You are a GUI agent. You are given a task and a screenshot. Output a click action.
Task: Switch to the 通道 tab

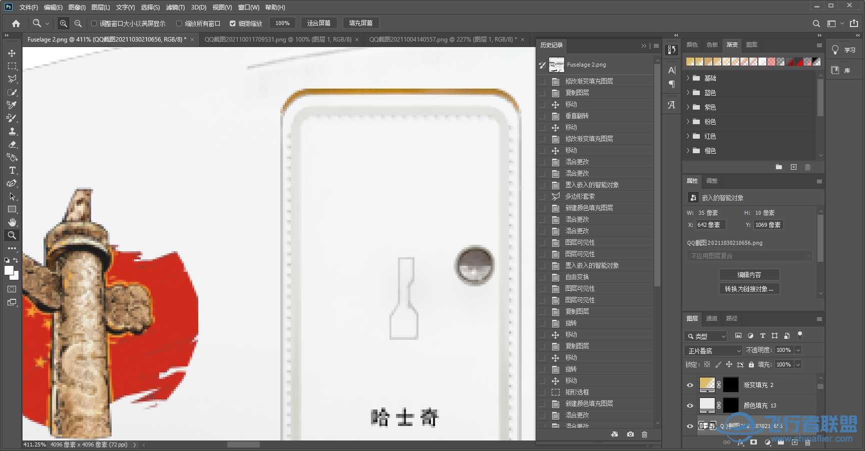pos(711,318)
